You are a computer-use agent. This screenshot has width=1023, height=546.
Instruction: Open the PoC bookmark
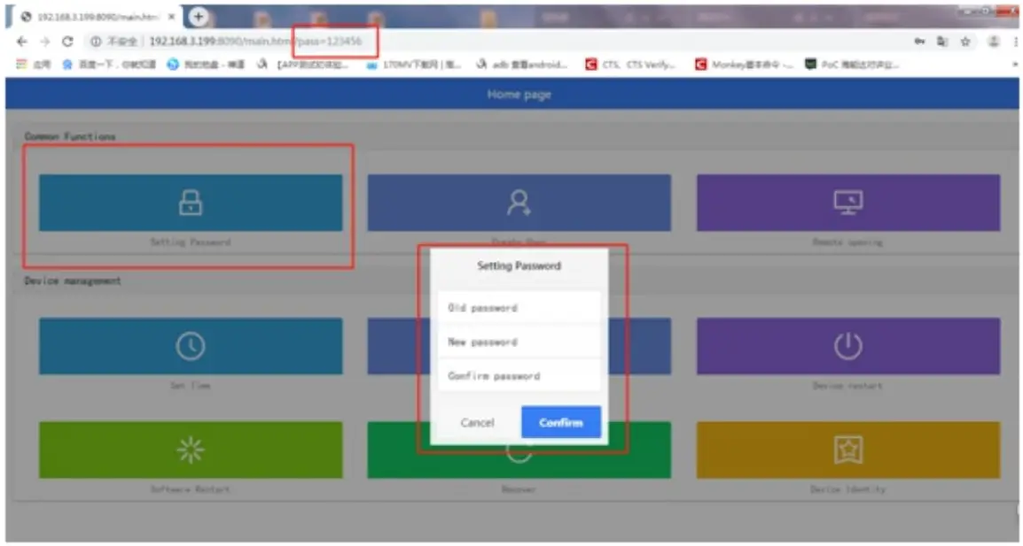(852, 65)
